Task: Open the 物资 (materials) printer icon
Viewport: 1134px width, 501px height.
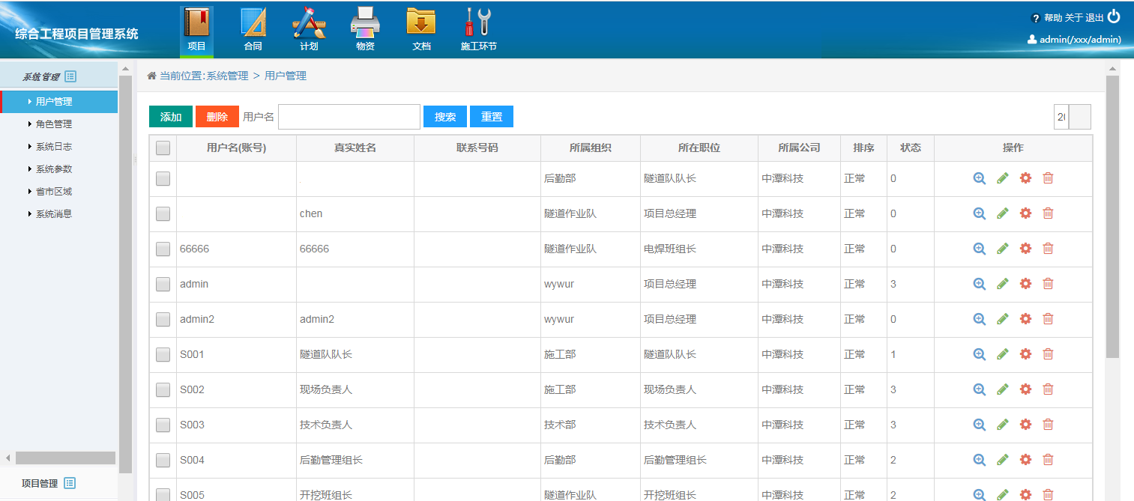Action: coord(365,22)
